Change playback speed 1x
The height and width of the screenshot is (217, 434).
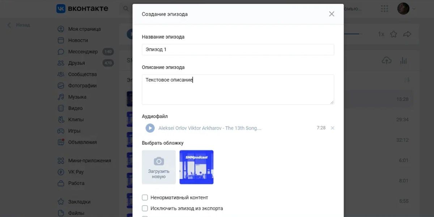tap(381, 34)
